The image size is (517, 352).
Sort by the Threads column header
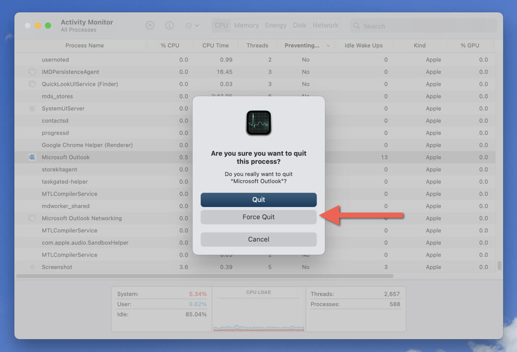(x=257, y=45)
